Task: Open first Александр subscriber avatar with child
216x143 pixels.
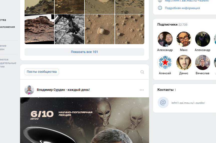Action: point(165,39)
